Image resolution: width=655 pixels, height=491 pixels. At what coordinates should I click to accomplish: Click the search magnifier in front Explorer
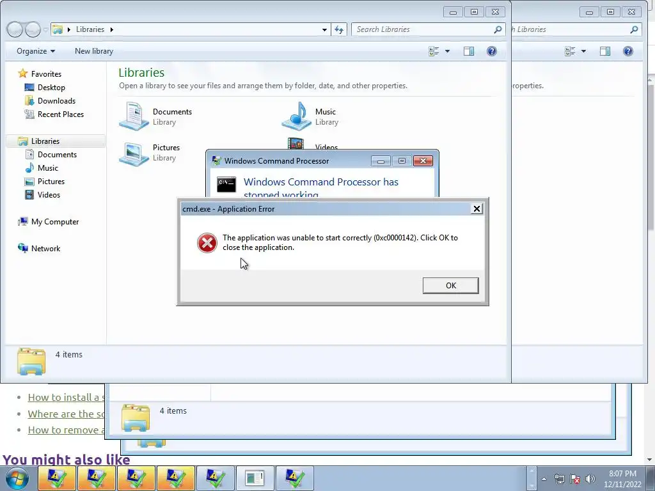[x=498, y=29]
